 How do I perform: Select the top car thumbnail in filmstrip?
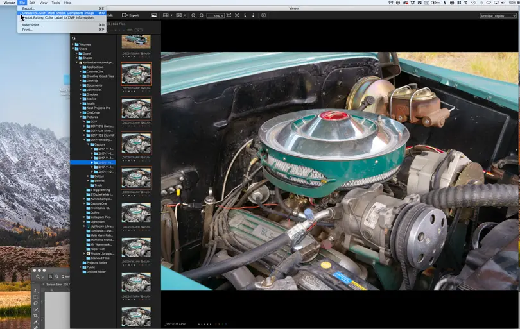pyautogui.click(x=136, y=42)
